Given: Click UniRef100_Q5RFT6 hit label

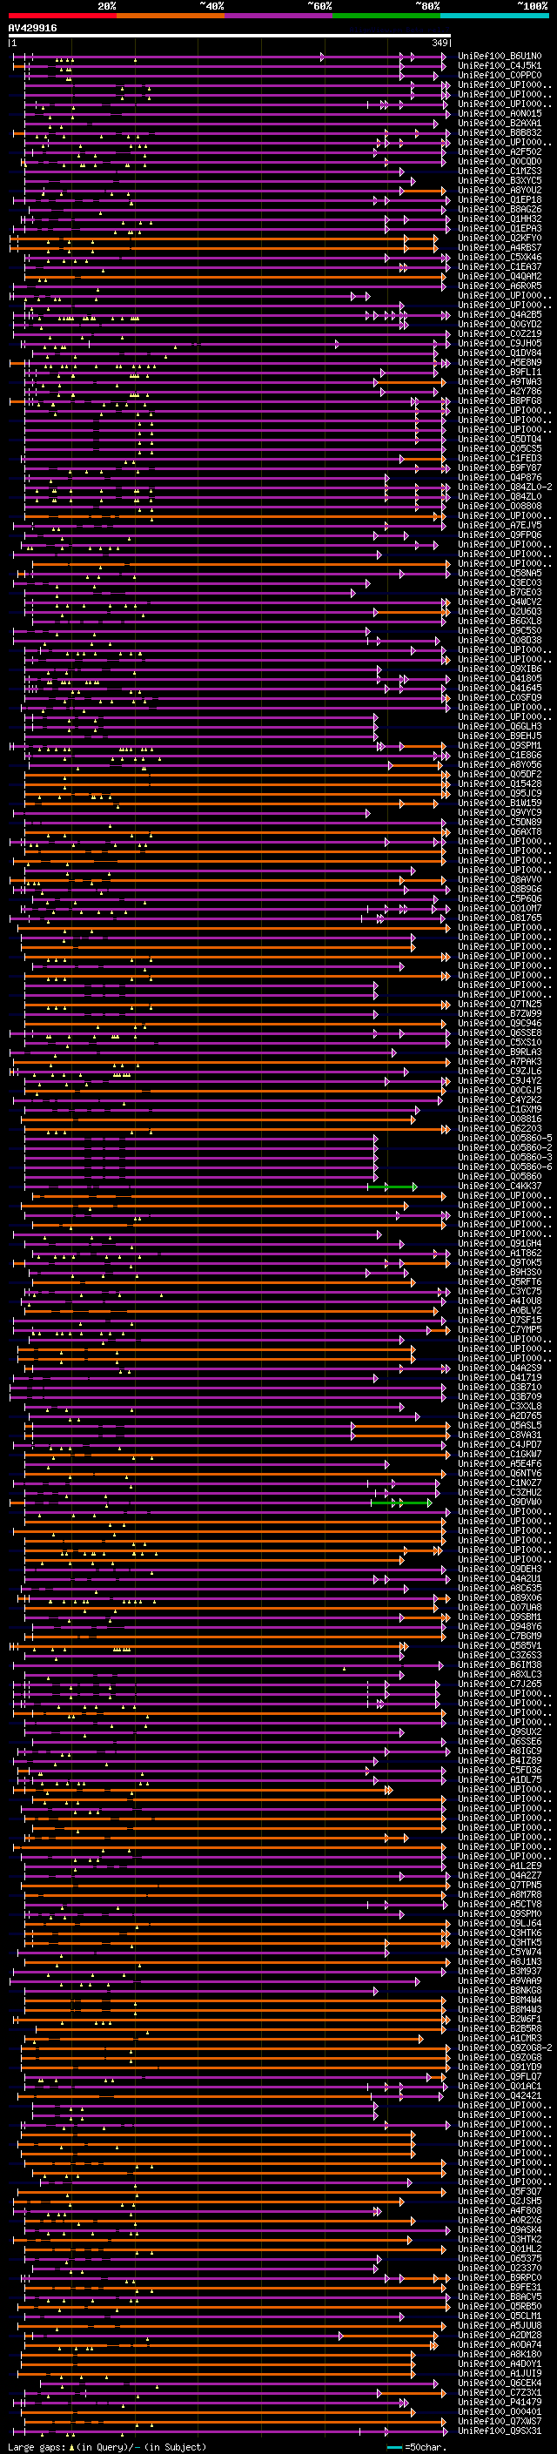Looking at the screenshot, I should click(500, 1282).
